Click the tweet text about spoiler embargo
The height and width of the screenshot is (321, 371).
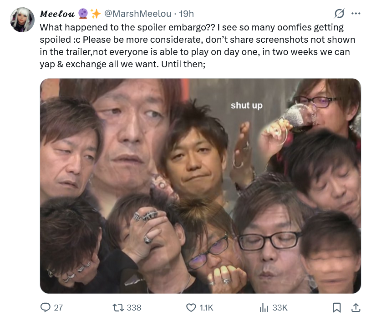point(198,45)
